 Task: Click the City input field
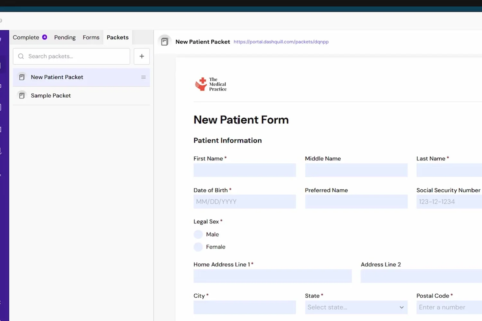(x=245, y=307)
